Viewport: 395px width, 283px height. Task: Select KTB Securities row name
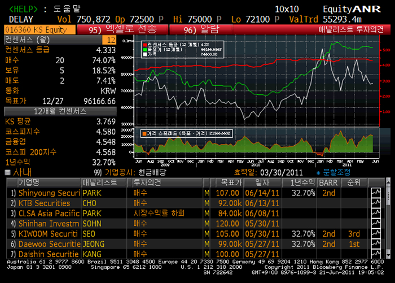coord(45,203)
